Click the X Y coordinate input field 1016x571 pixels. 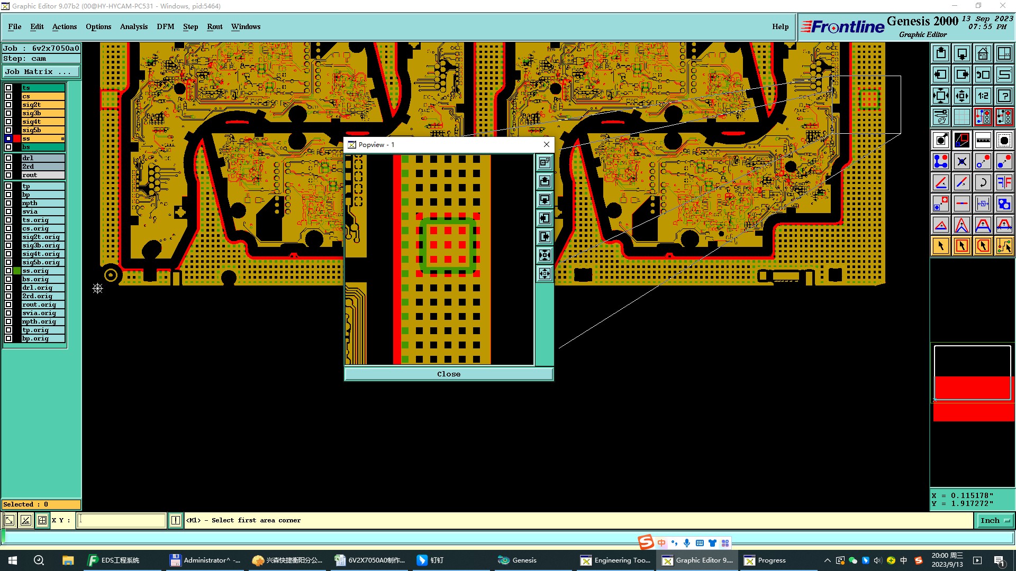pos(122,520)
